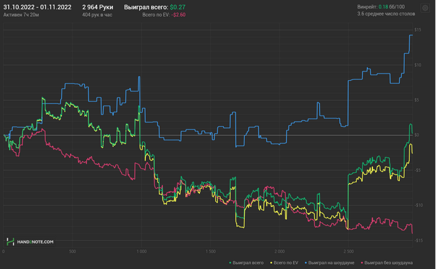Click the 1 000 x-axis tick label
This screenshot has width=436, height=269.
pos(141,252)
